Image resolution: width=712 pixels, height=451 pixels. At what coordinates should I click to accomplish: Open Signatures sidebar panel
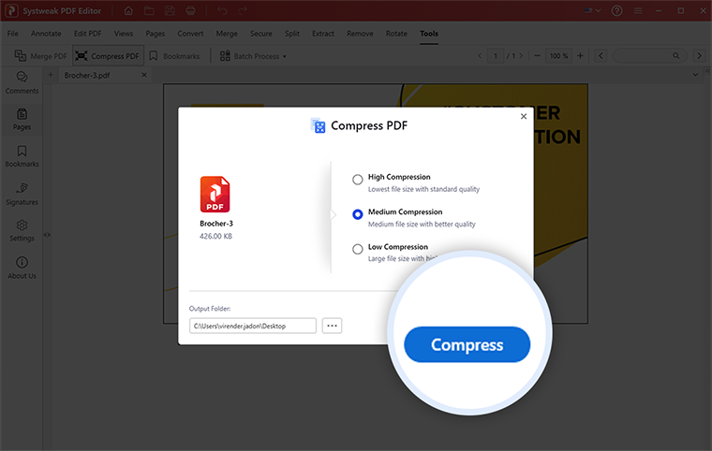tap(22, 194)
